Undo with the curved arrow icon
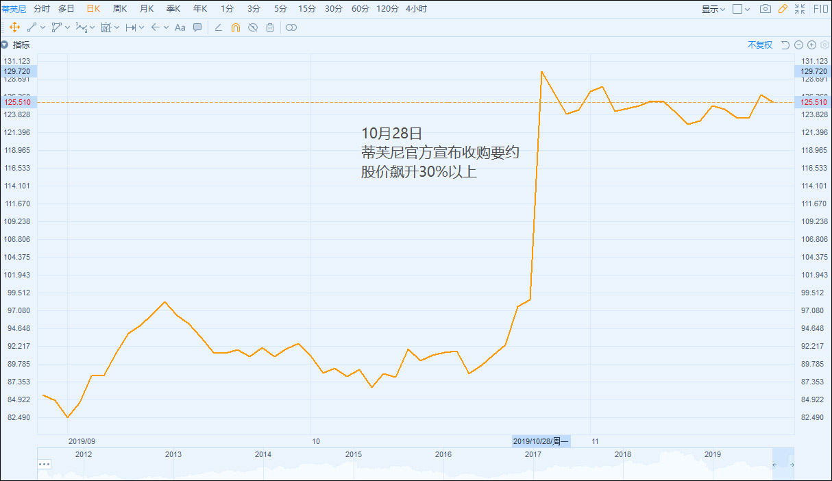Screen dimensions: 832x481 point(785,45)
